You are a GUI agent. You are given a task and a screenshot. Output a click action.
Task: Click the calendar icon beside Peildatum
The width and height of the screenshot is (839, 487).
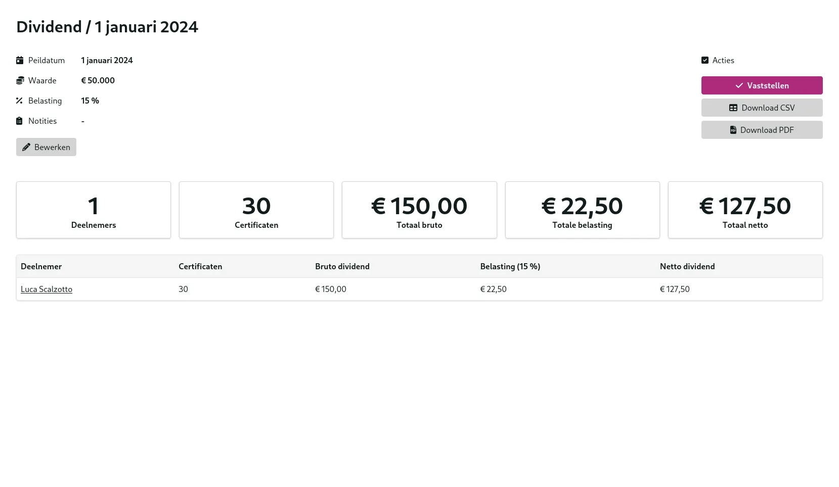20,60
